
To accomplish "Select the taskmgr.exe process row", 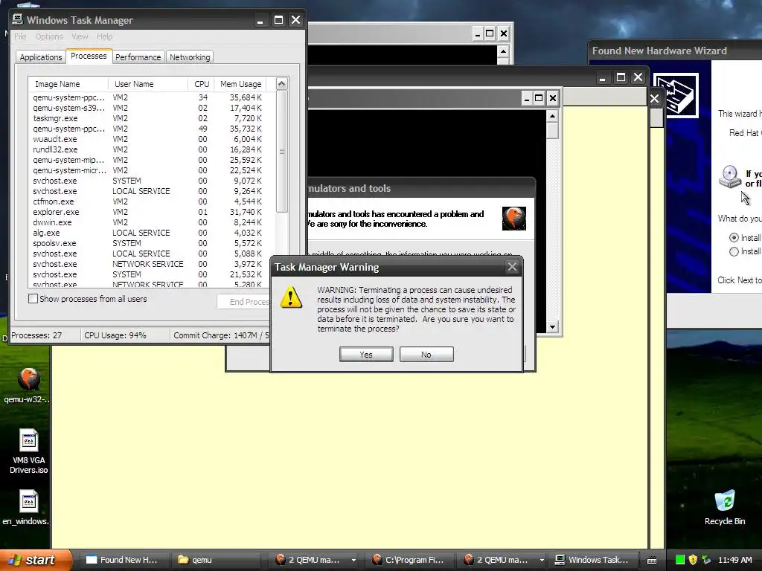I will [x=148, y=118].
